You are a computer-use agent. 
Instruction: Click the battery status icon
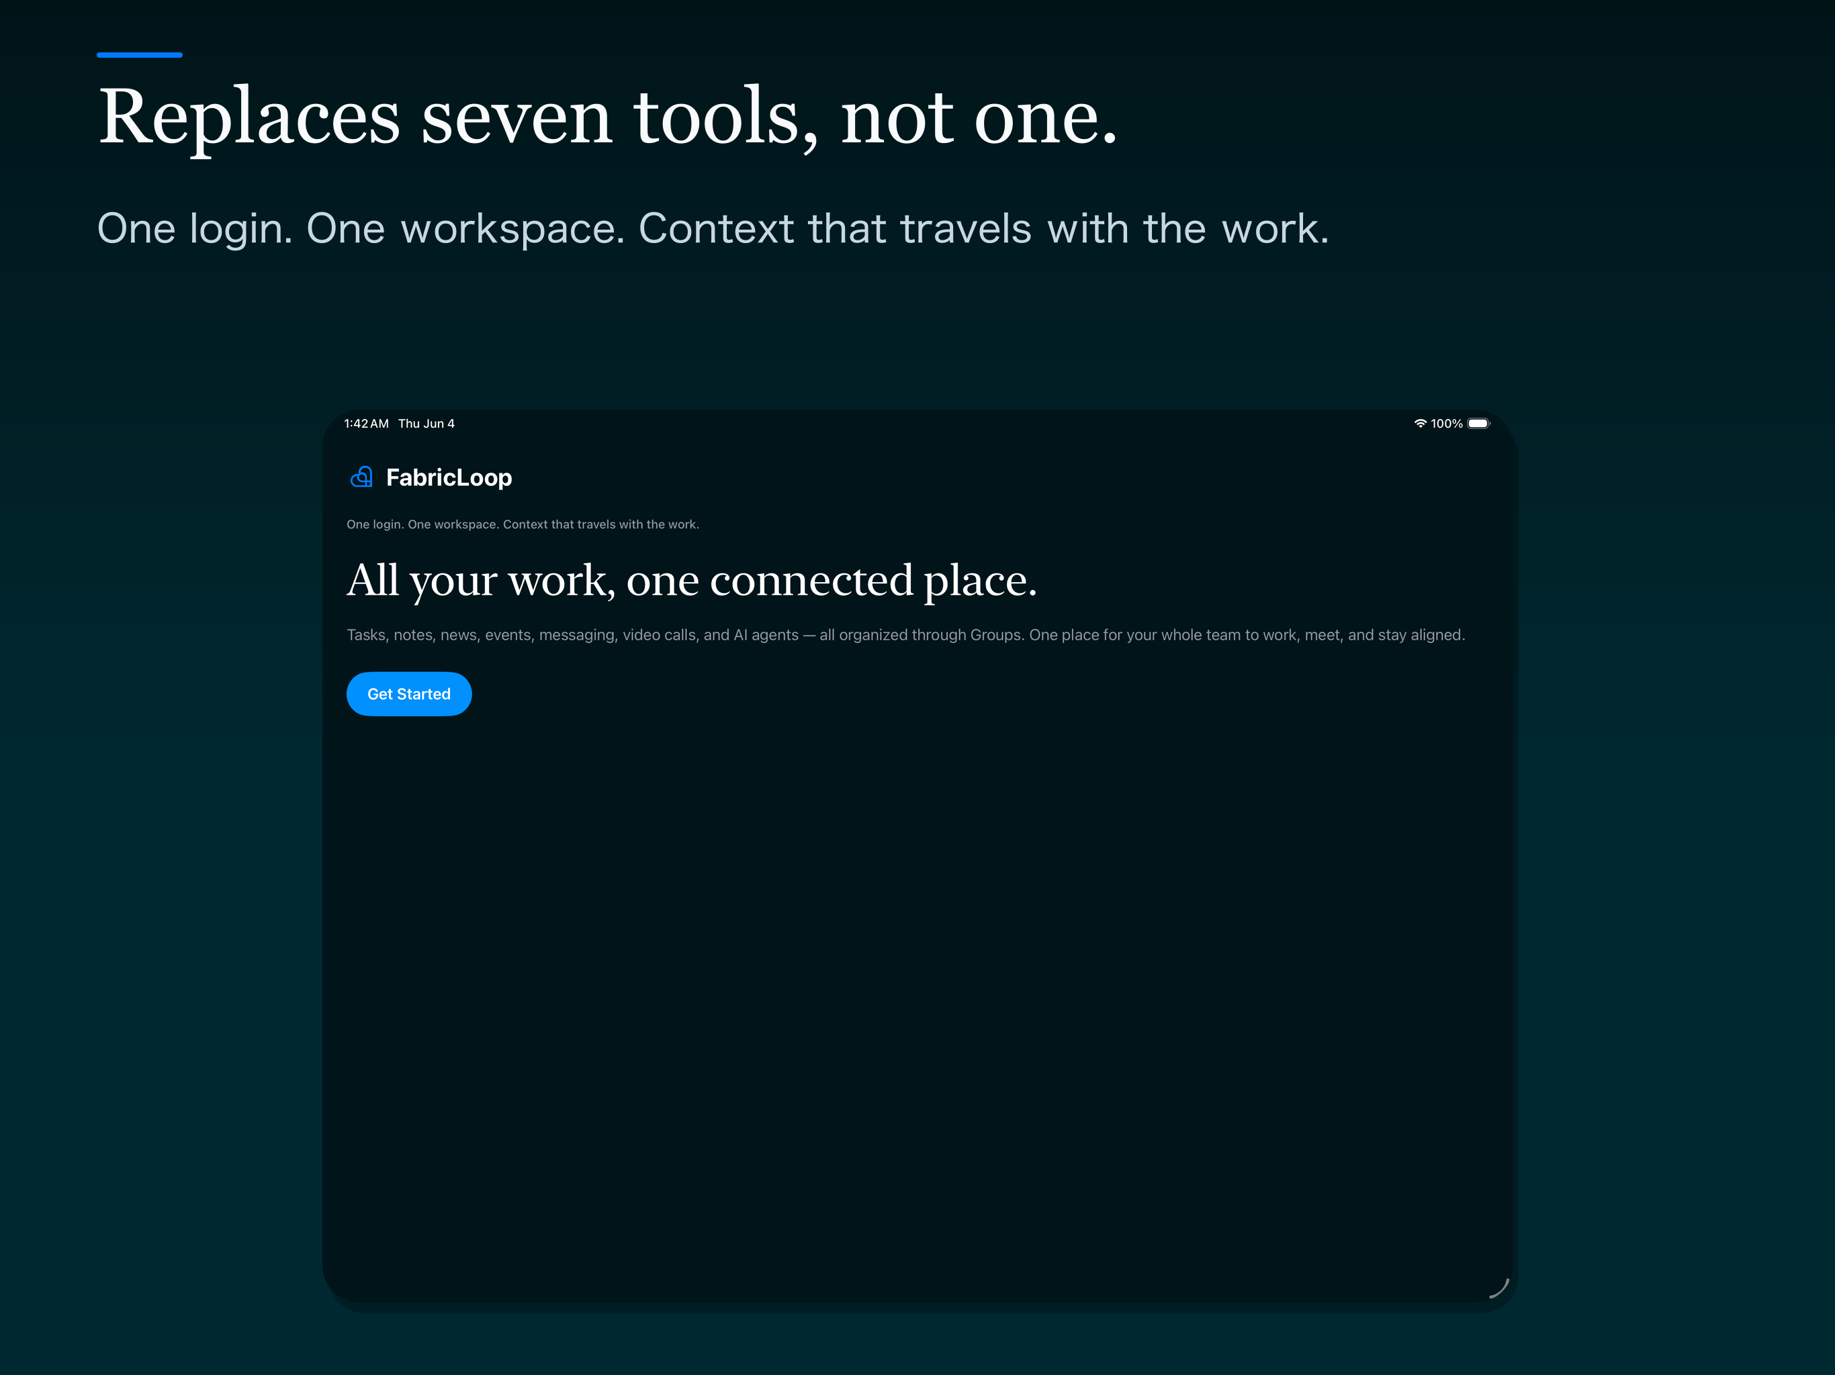(1479, 424)
